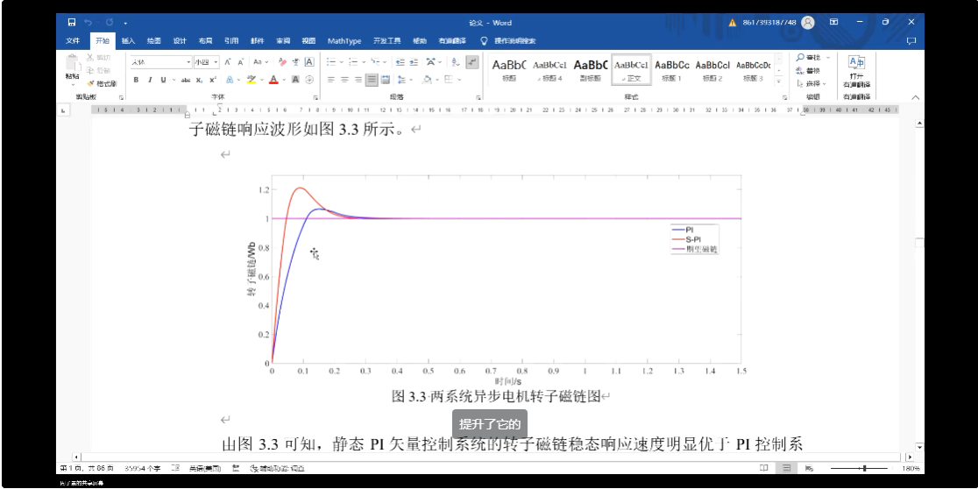The width and height of the screenshot is (978, 489).
Task: Align paragraph text right
Action: (x=358, y=80)
